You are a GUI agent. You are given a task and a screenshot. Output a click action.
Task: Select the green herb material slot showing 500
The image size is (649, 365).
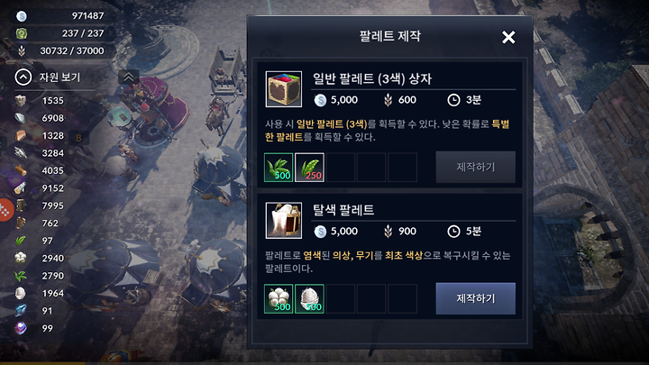pos(279,168)
